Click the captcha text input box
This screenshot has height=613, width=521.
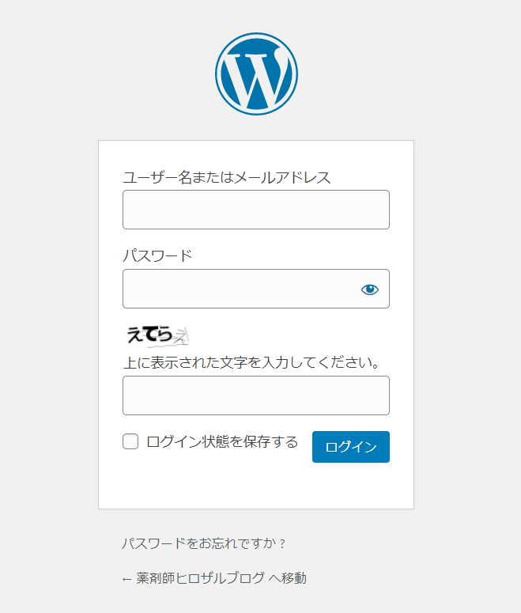coord(256,395)
